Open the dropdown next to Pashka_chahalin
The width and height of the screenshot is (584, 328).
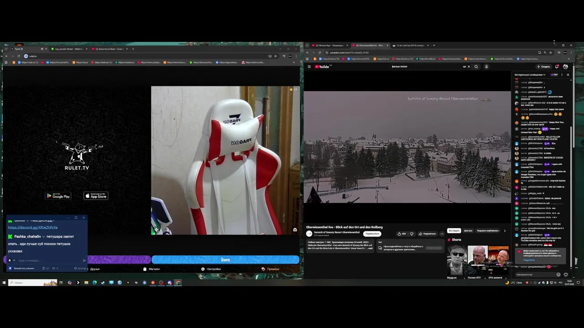coord(44,237)
